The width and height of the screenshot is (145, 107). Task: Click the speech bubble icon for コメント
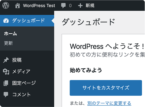click(x=6, y=95)
